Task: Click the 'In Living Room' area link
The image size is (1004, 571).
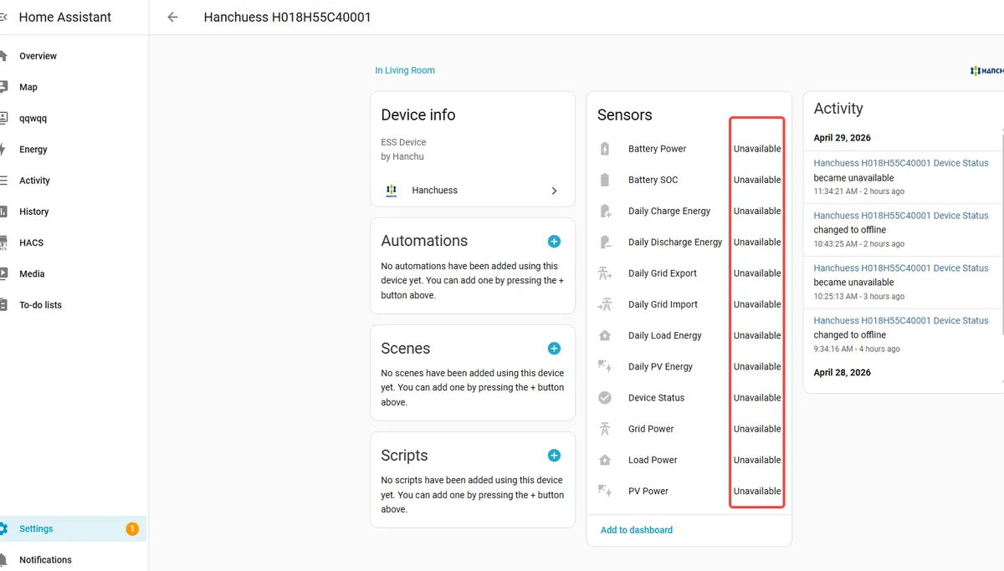Action: [405, 70]
